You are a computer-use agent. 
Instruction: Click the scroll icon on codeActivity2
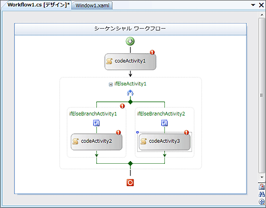(x=76, y=141)
